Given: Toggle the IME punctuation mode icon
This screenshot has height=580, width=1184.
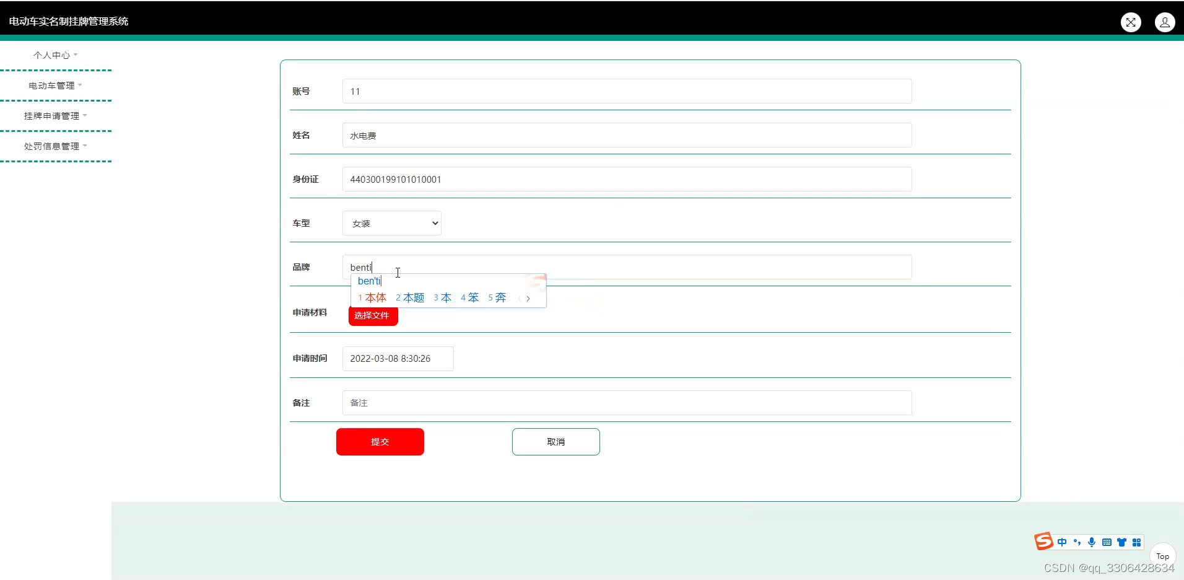Looking at the screenshot, I should pyautogui.click(x=1077, y=542).
